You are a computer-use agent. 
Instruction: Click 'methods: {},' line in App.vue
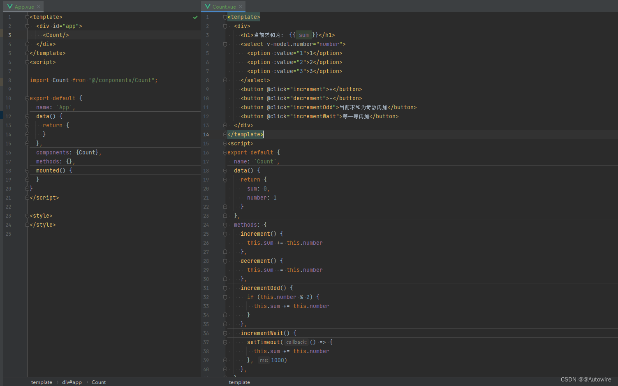(x=56, y=161)
